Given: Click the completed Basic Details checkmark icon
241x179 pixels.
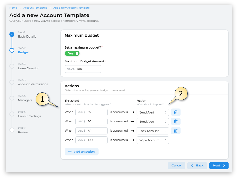Looking at the screenshot, I should tap(12, 34).
